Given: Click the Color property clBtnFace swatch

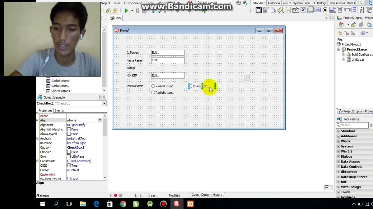Looking at the screenshot, I should [x=69, y=156].
